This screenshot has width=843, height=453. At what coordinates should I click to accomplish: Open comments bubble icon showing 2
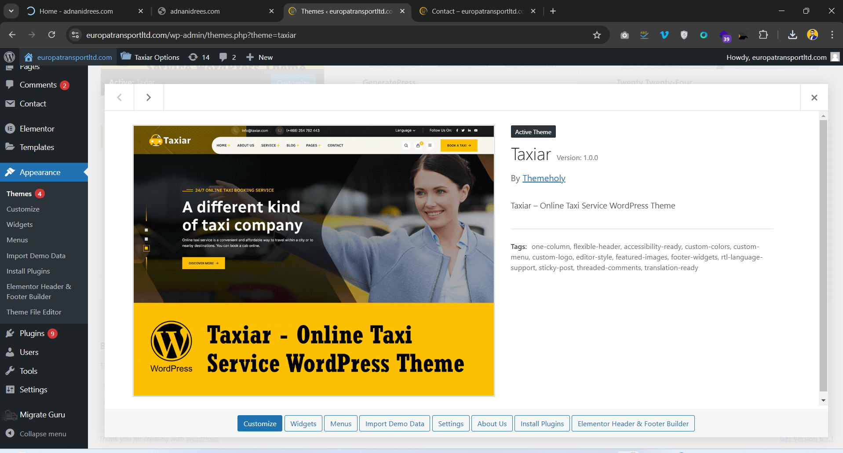227,57
